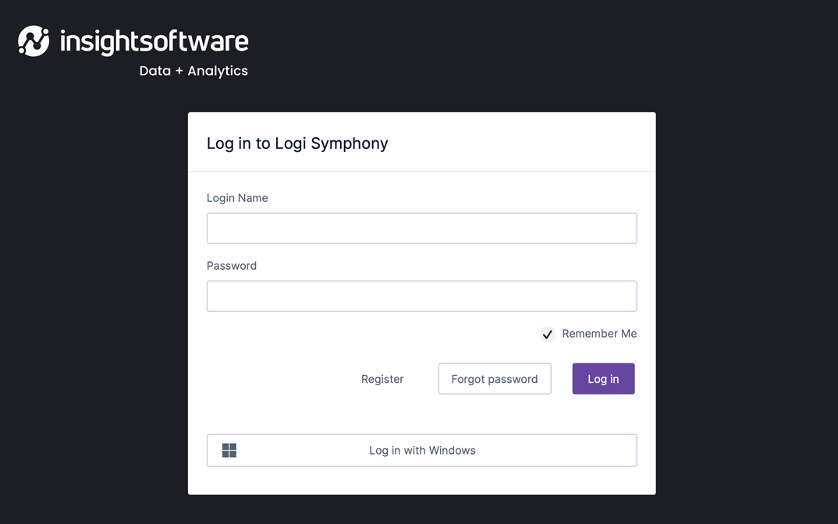The image size is (838, 524).
Task: Open the Forgot password page
Action: [x=495, y=379]
